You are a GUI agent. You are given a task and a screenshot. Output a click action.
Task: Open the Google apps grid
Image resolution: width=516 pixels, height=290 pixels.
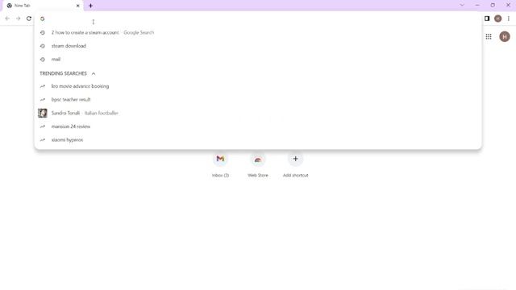(x=489, y=36)
